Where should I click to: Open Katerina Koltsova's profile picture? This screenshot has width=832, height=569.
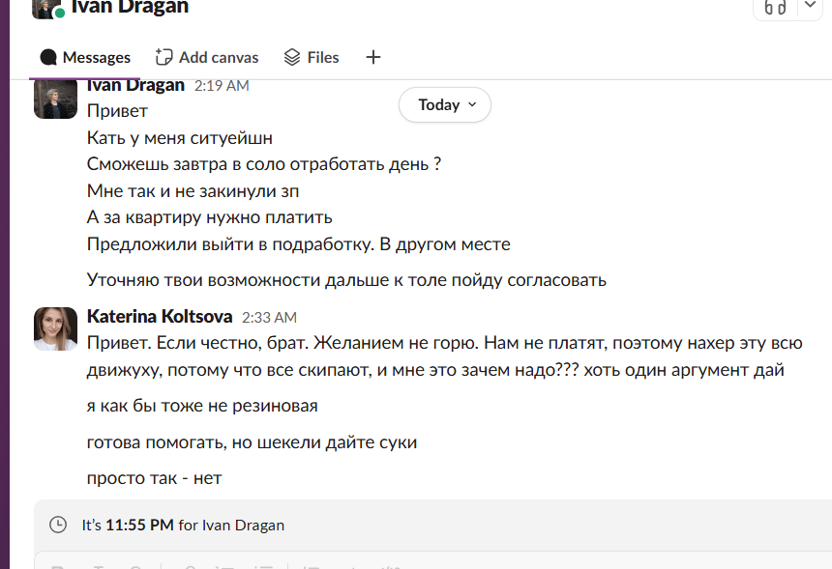pos(55,329)
